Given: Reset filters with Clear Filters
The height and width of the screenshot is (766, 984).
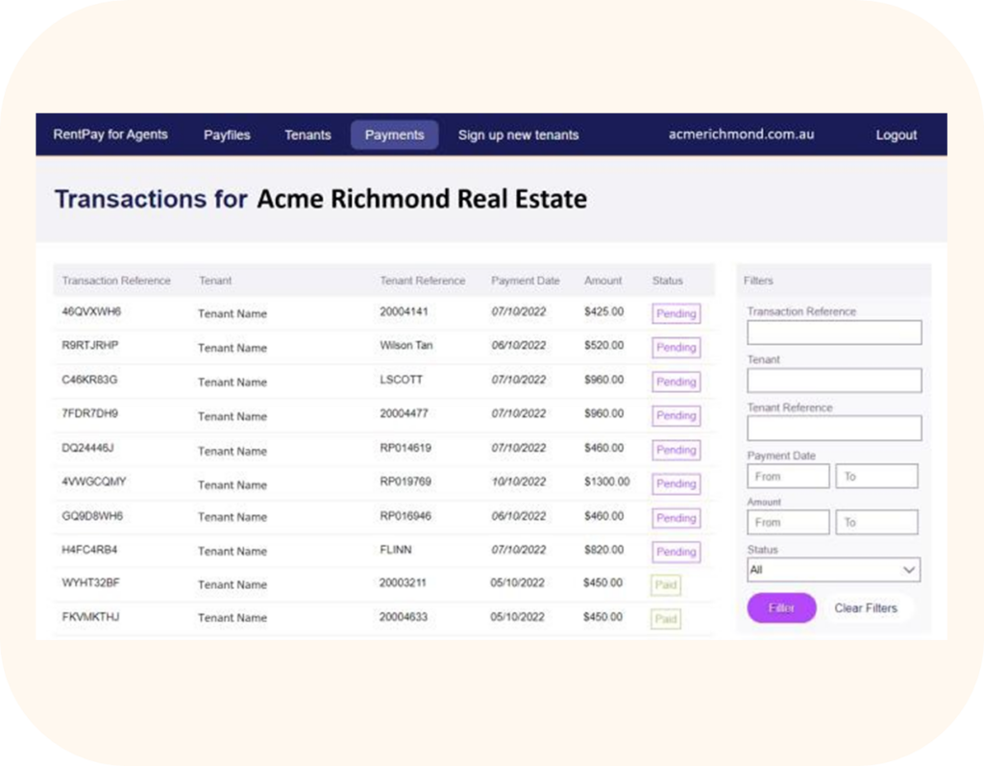Looking at the screenshot, I should [866, 607].
